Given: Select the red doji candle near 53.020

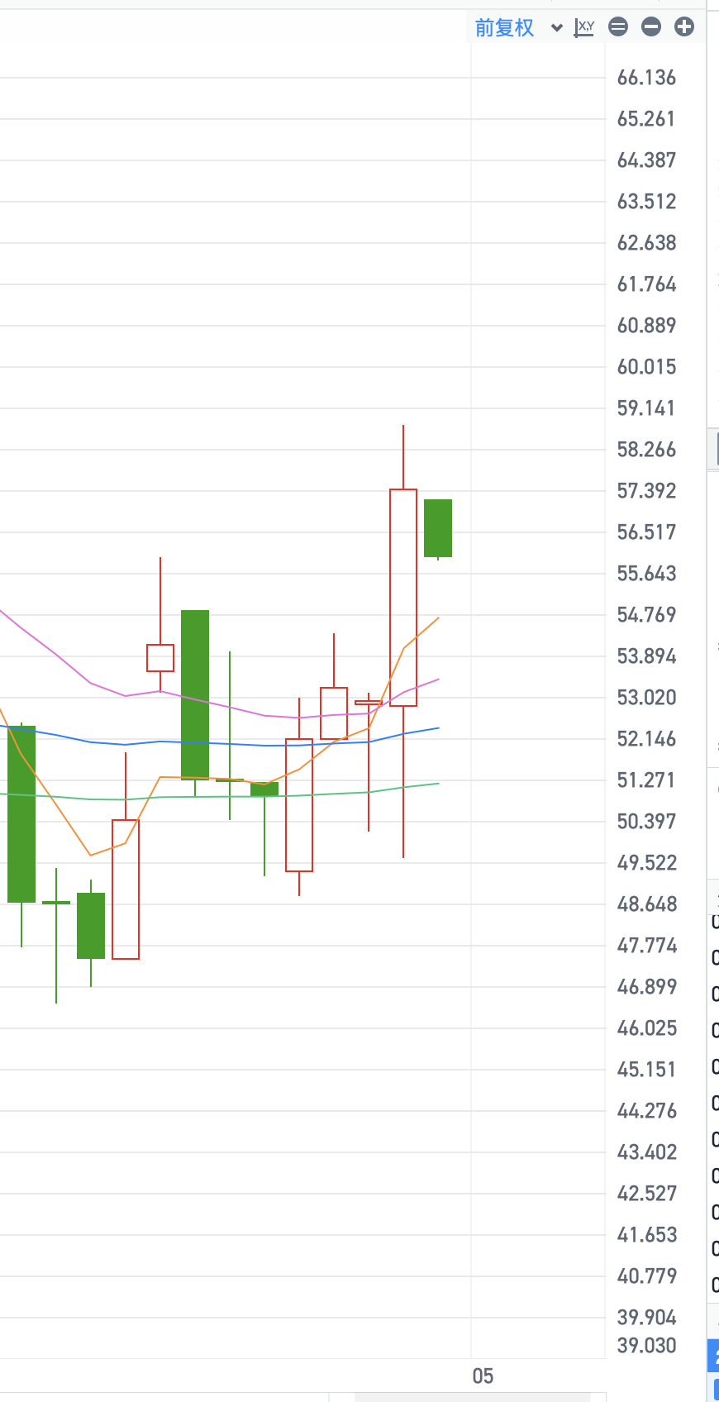Looking at the screenshot, I should pyautogui.click(x=369, y=703).
